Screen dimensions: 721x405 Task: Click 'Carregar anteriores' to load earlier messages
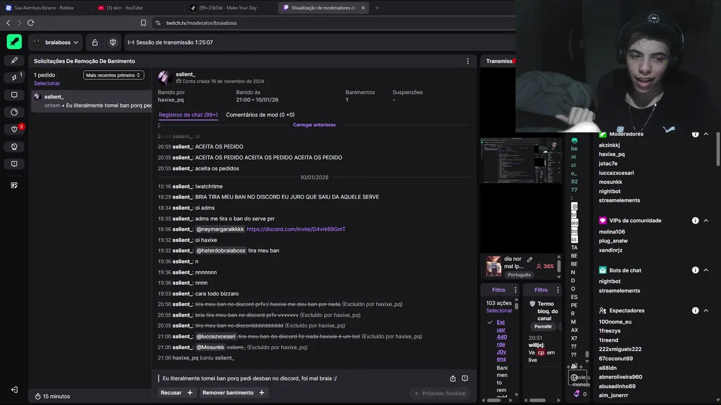[314, 125]
